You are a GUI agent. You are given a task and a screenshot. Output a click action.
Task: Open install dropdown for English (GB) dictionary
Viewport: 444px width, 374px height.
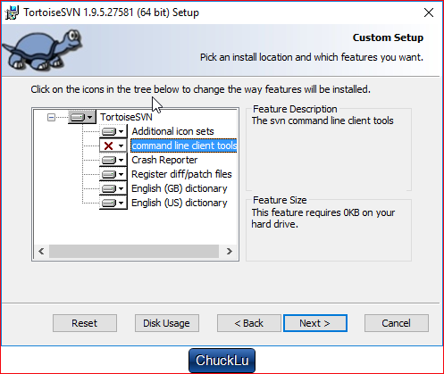pos(113,188)
